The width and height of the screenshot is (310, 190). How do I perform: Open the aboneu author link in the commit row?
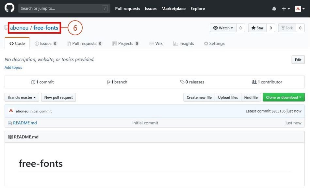22,111
